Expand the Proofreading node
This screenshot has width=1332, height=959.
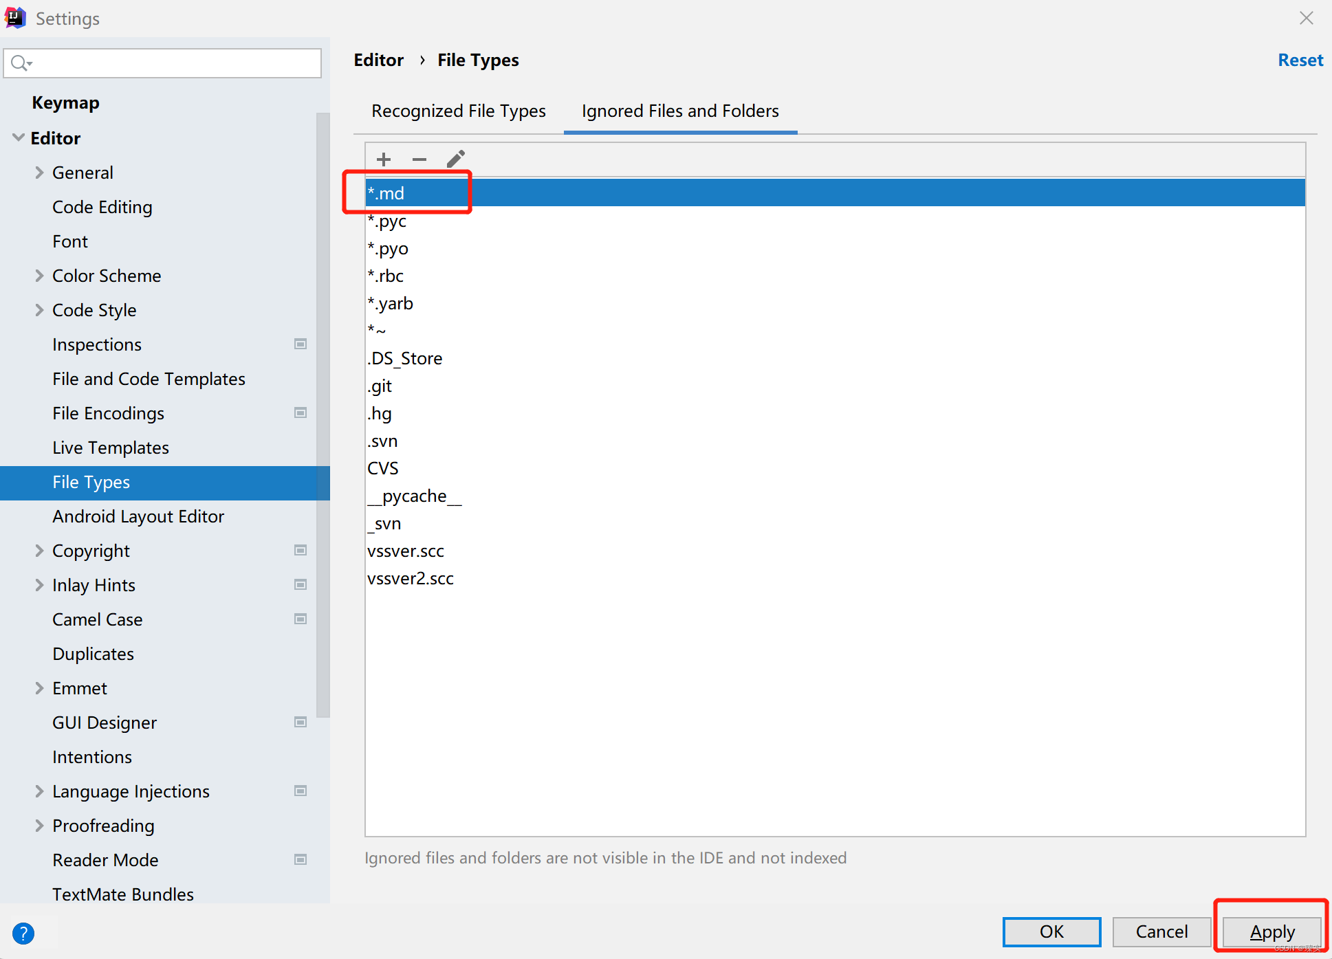(x=39, y=826)
